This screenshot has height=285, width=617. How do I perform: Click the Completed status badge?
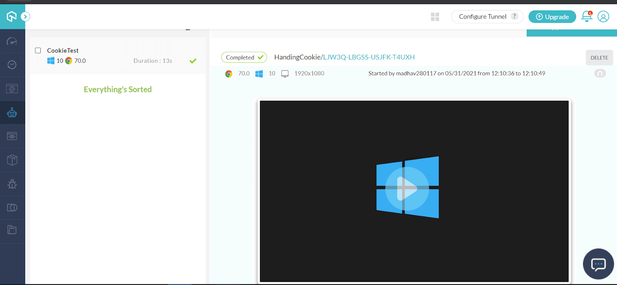click(x=244, y=57)
